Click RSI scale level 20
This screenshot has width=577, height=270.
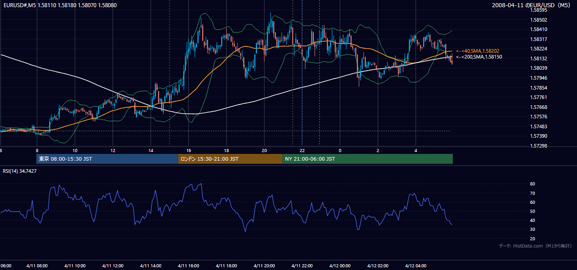pos(533,238)
